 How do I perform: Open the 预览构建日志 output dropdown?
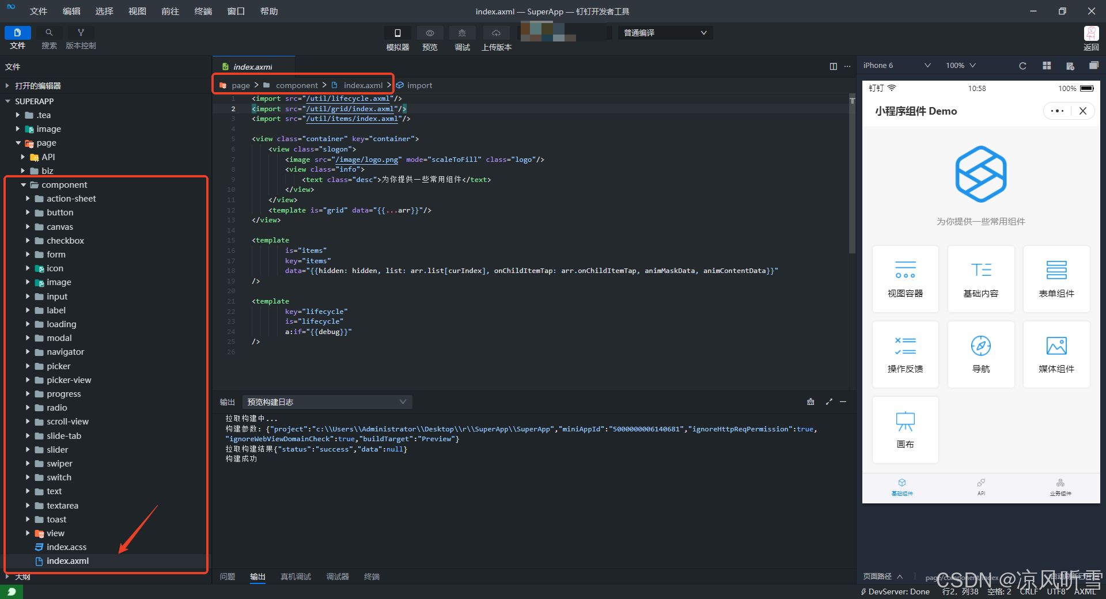click(x=327, y=402)
